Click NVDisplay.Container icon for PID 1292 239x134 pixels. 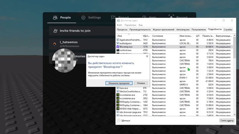tap(118, 102)
